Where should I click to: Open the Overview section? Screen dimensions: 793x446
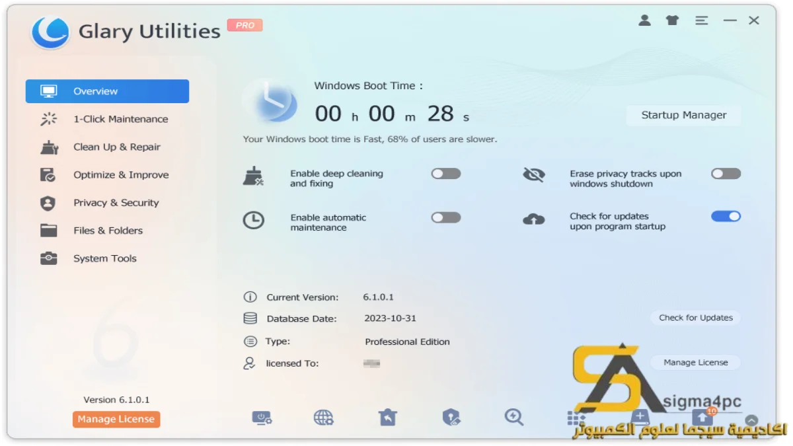pos(107,91)
